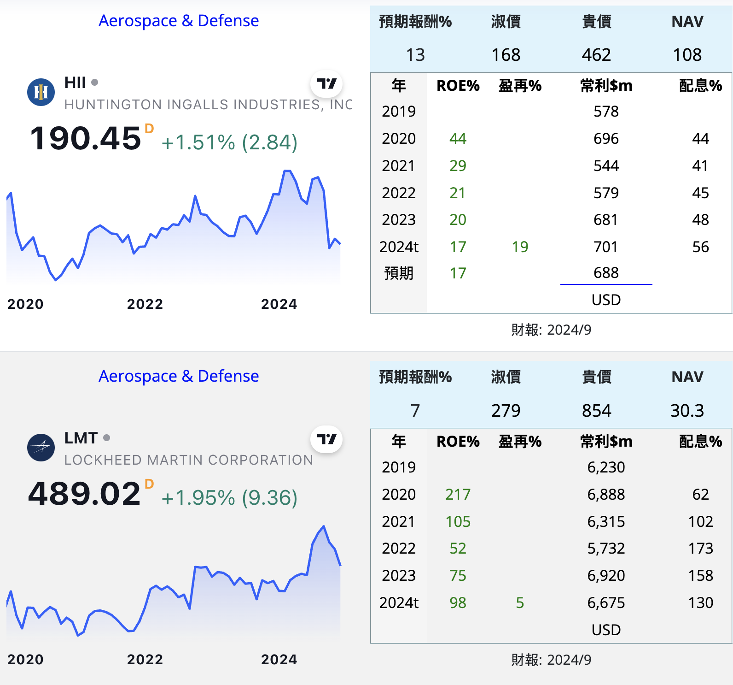Click the LMT price chart area
This screenshot has width=733, height=685.
point(174,582)
